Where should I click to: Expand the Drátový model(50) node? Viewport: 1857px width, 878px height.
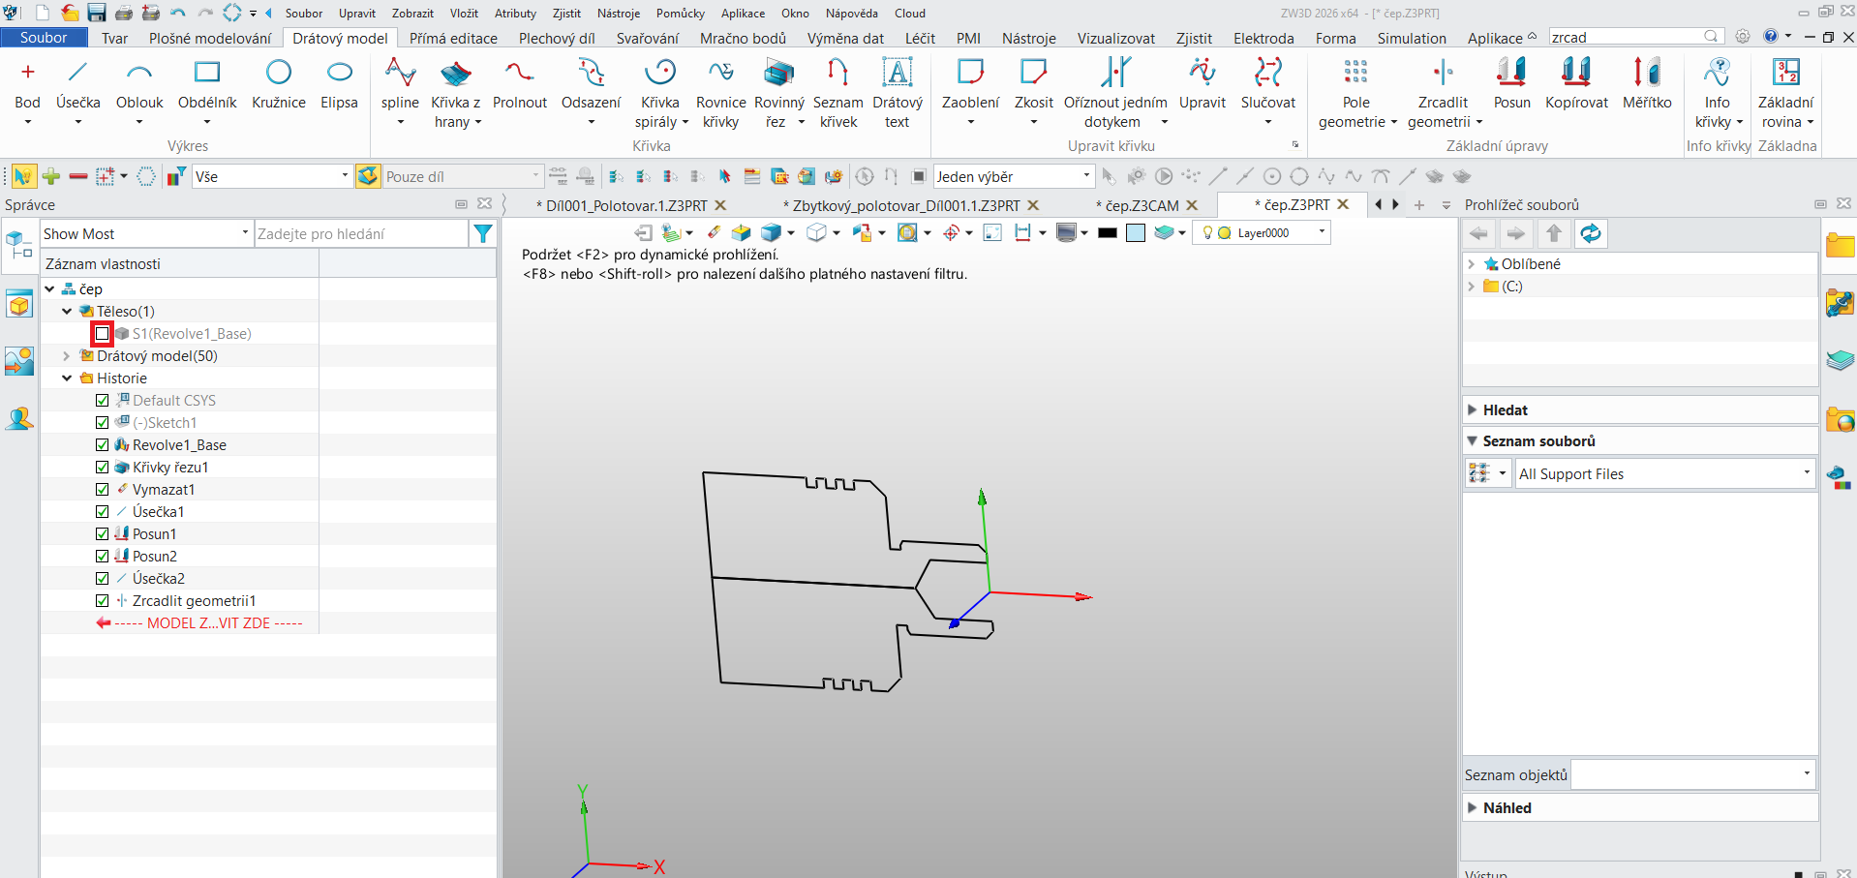tap(67, 356)
